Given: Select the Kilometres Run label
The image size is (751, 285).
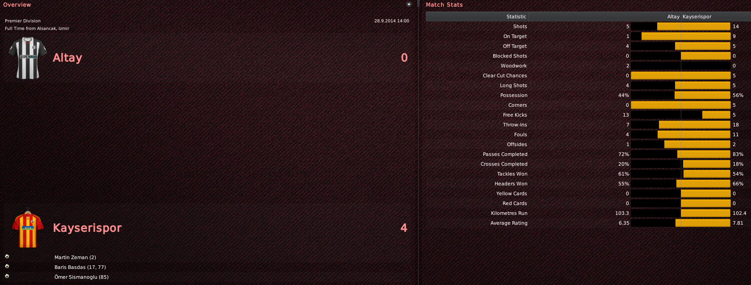Looking at the screenshot, I should coord(509,213).
